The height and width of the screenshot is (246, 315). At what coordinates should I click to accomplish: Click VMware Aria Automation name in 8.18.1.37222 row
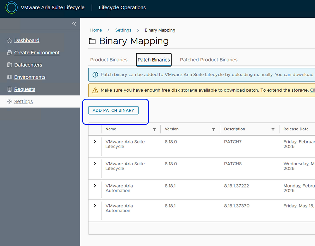pyautogui.click(x=119, y=188)
